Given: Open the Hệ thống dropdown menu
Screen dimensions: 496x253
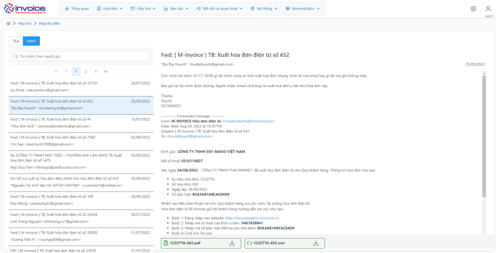Looking at the screenshot, I should [x=261, y=9].
